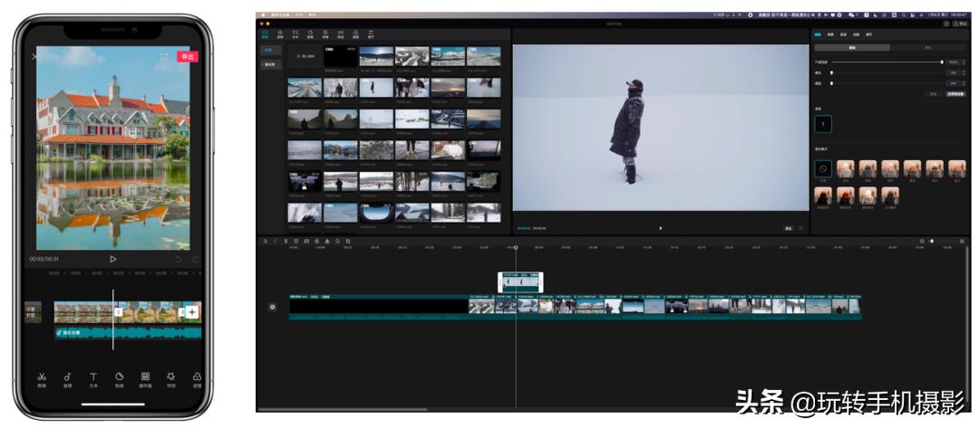Open the audio music note tool on phone
The height and width of the screenshot is (429, 979).
tap(67, 377)
